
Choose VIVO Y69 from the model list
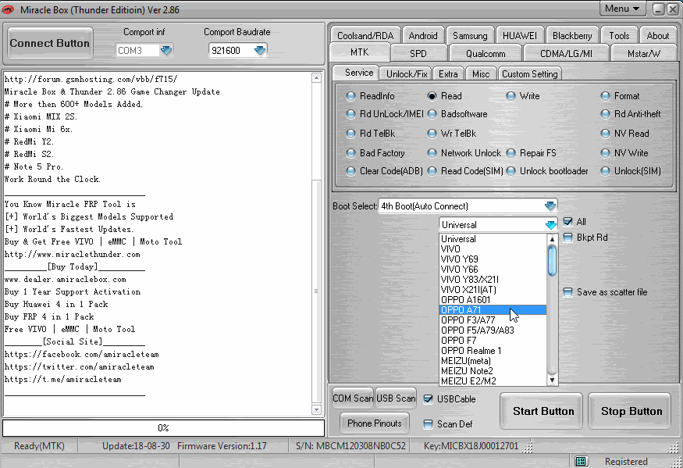[x=493, y=259]
